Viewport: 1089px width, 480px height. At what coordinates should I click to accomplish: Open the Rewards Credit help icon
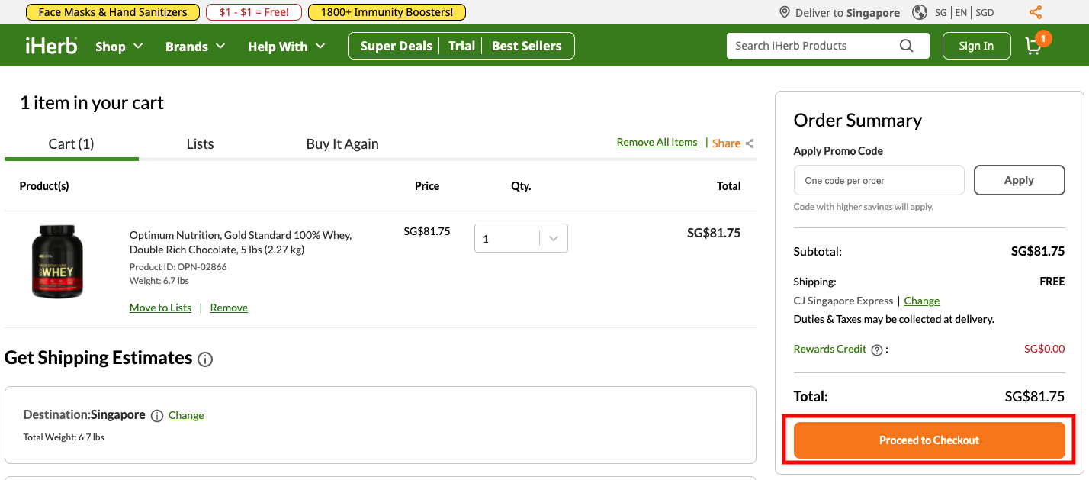coord(877,350)
